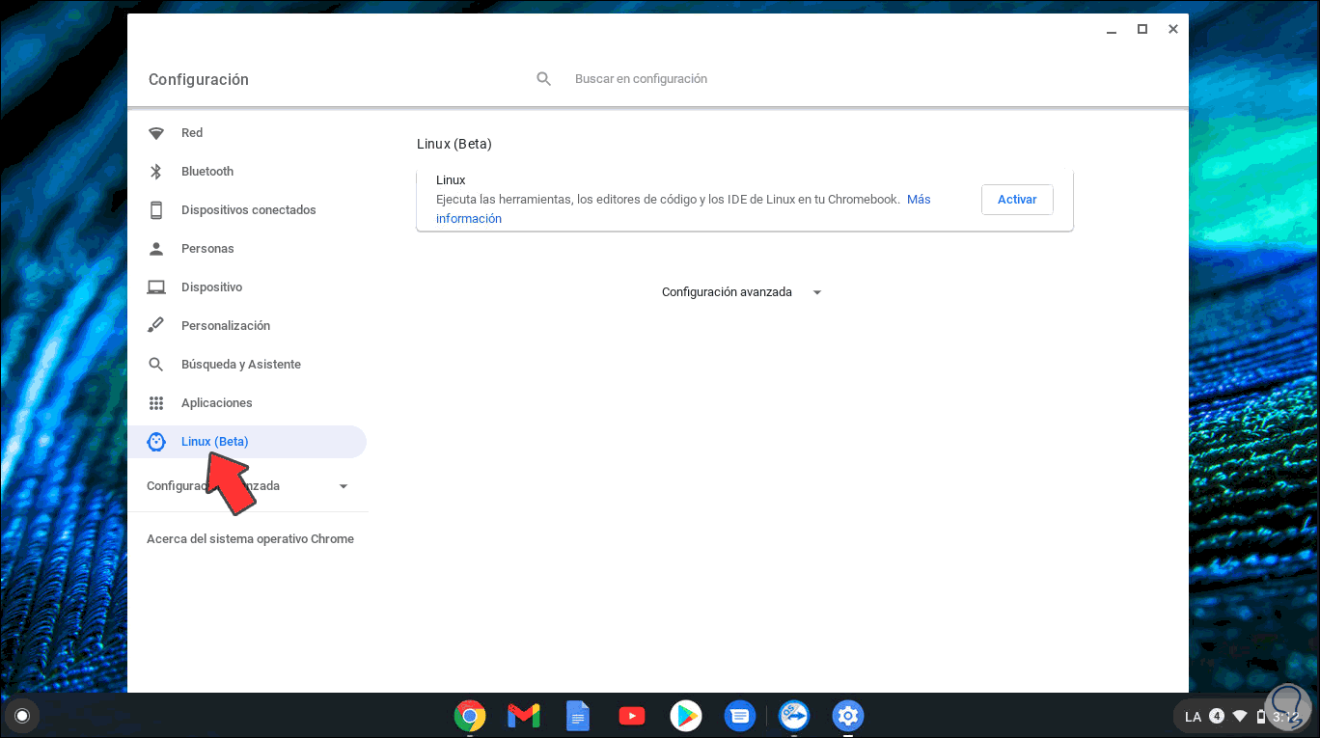Maximize the settings window
This screenshot has width=1320, height=738.
(x=1142, y=29)
